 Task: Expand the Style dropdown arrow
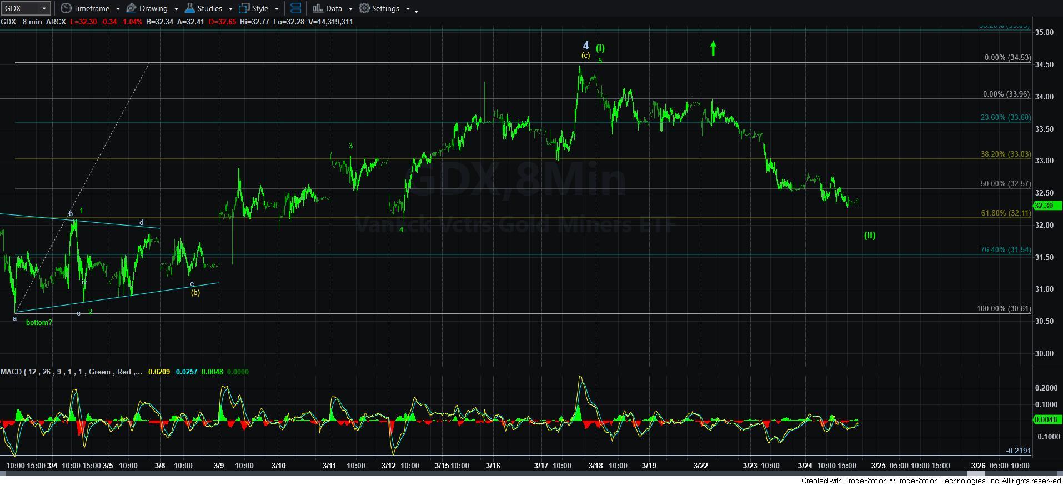pos(277,9)
